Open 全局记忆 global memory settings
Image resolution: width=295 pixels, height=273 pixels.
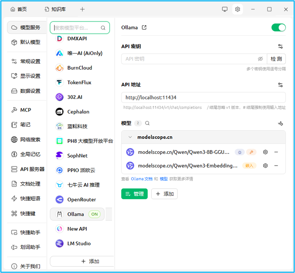pyautogui.click(x=27, y=154)
